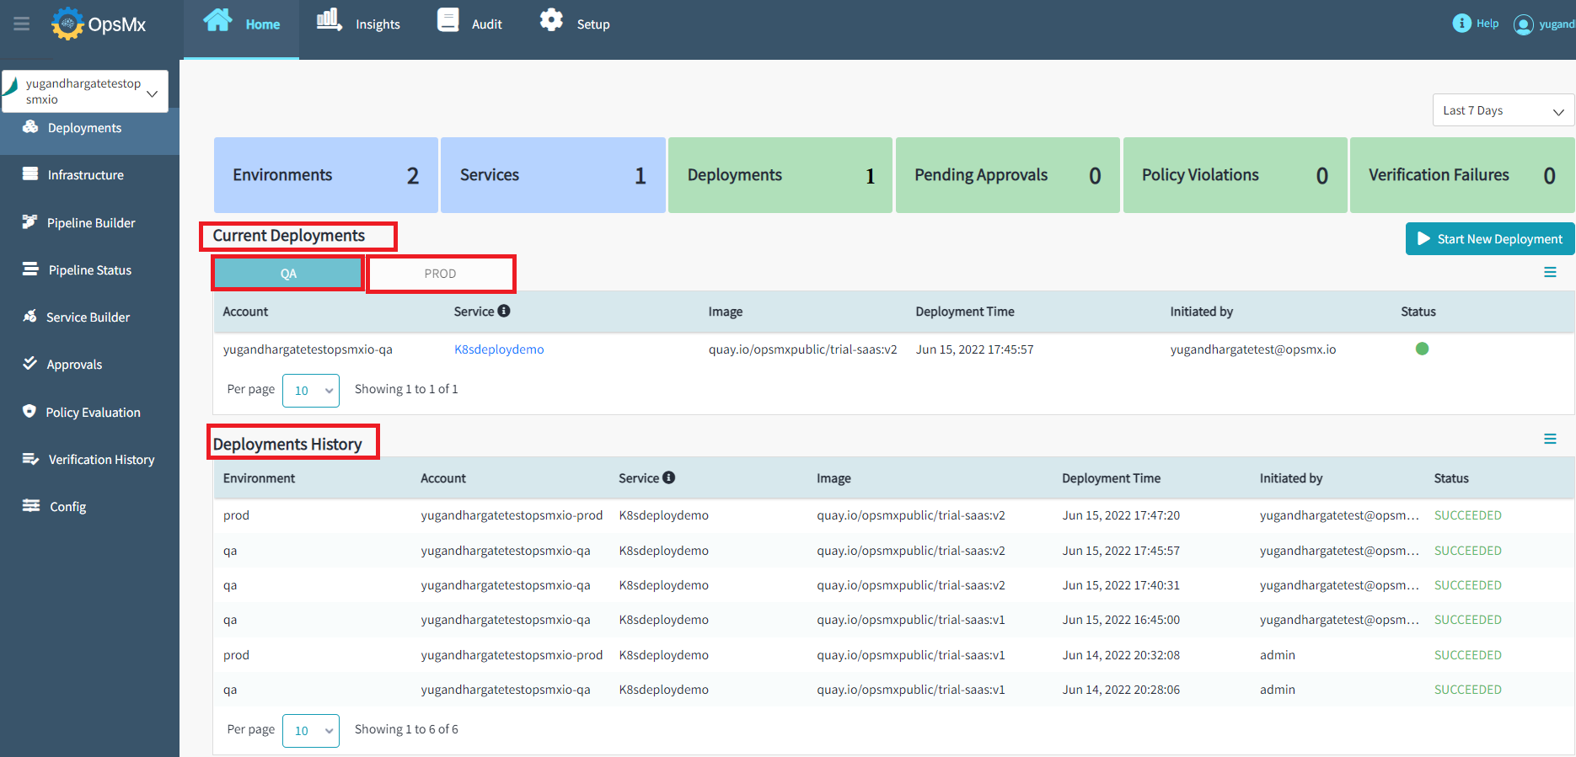The image size is (1576, 757).
Task: Click the green status indicator dot
Action: click(1422, 349)
